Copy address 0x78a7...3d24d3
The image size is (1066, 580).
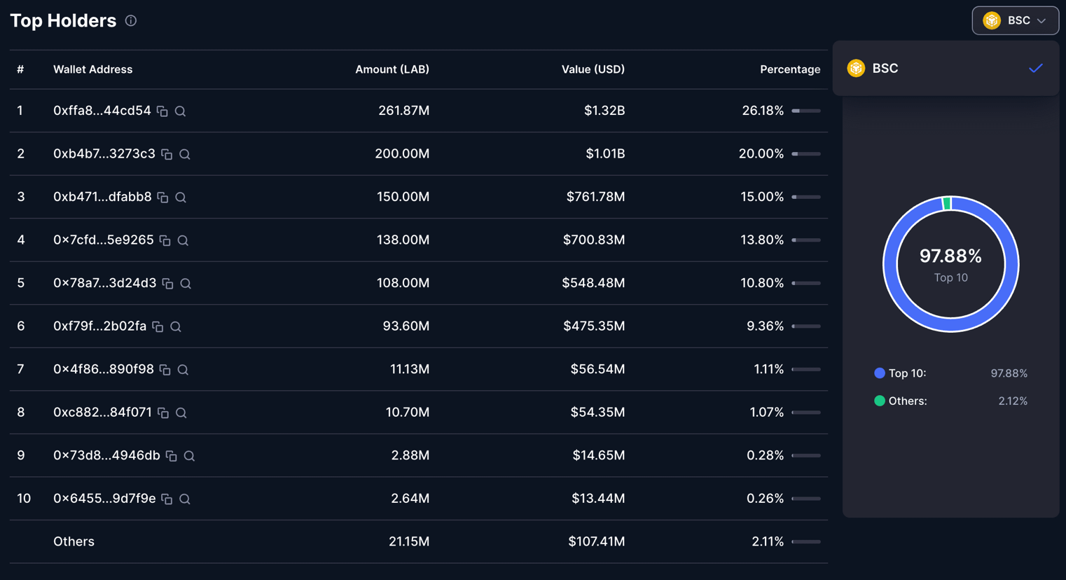click(x=167, y=284)
